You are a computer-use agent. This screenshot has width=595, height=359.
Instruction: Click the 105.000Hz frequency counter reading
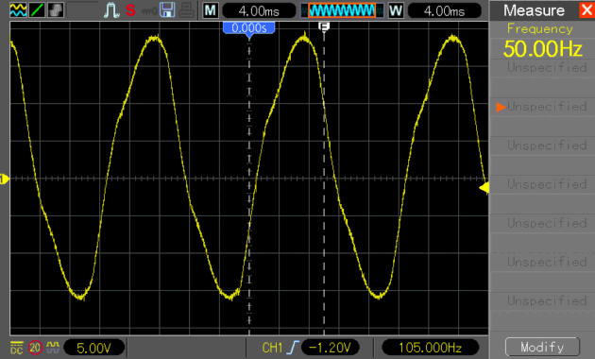click(x=430, y=348)
